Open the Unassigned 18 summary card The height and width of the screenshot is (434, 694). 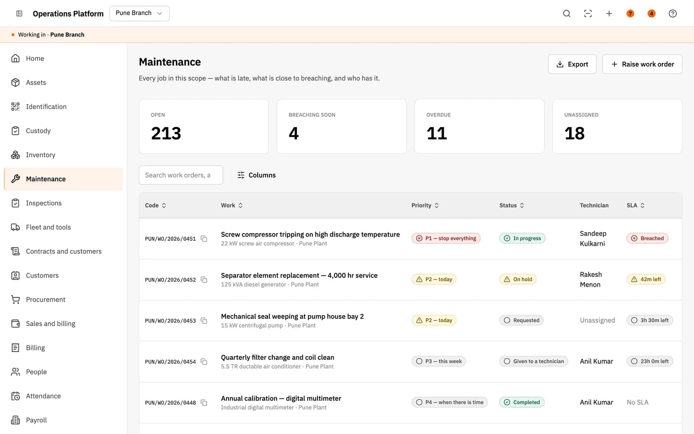617,126
